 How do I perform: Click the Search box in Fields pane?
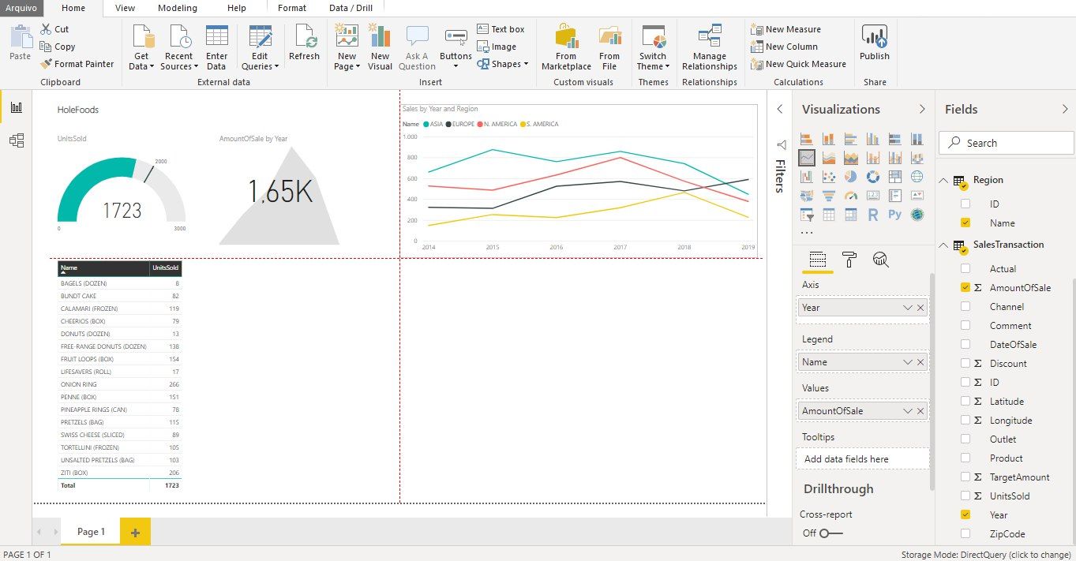tap(1006, 143)
